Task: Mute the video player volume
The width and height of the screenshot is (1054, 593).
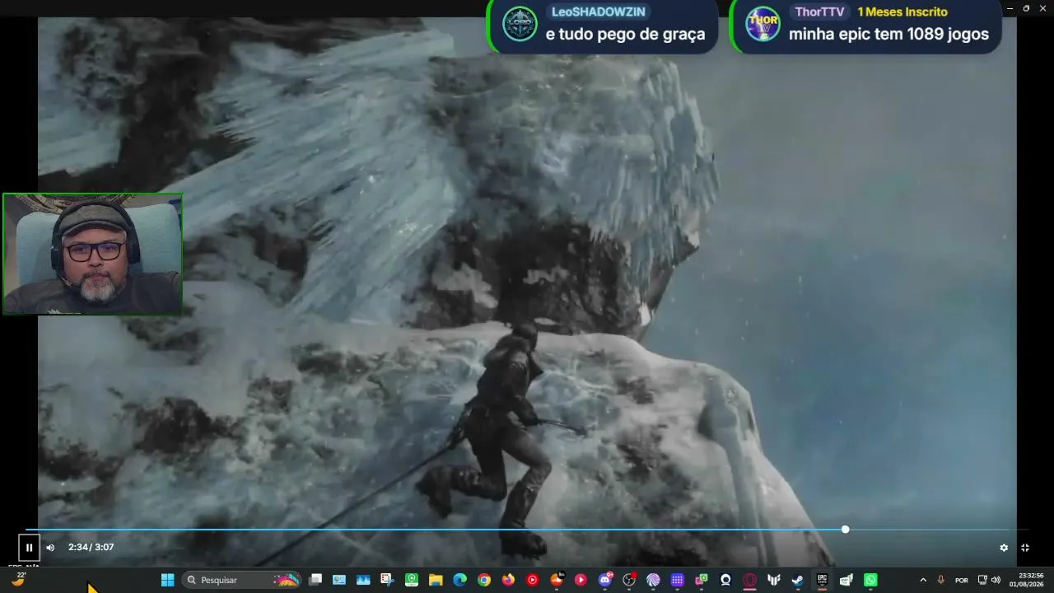Action: [x=50, y=548]
